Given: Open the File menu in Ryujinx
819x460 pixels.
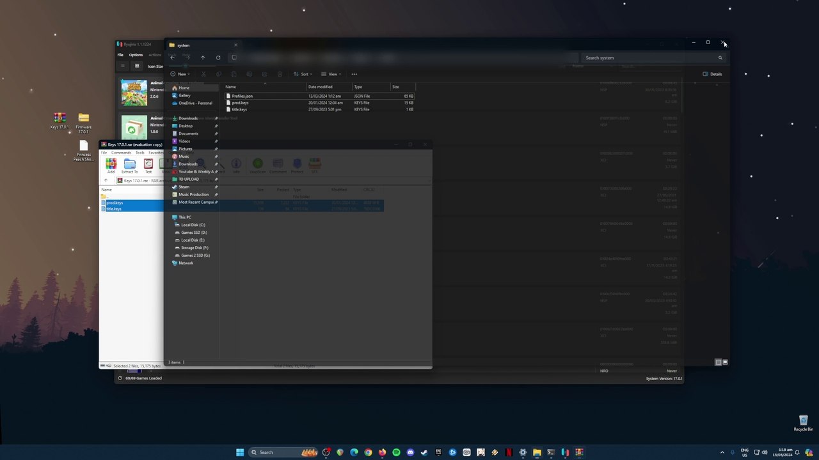Looking at the screenshot, I should 120,55.
